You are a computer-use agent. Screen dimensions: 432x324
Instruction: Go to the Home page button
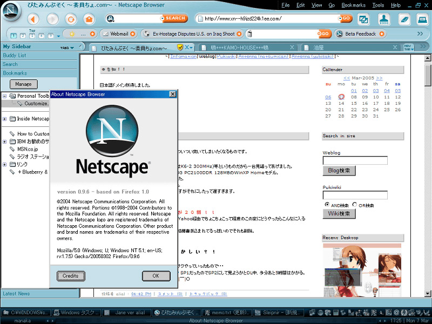click(89, 19)
